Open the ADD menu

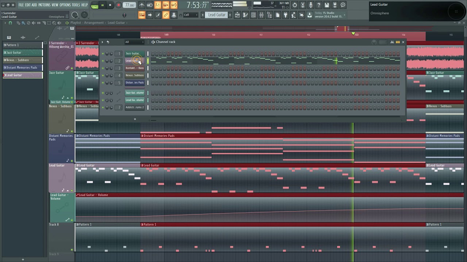[34, 5]
